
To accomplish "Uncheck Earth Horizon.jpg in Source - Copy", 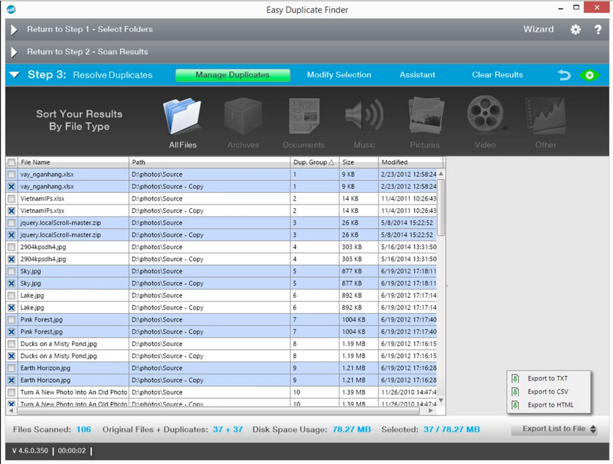I will pyautogui.click(x=11, y=381).
